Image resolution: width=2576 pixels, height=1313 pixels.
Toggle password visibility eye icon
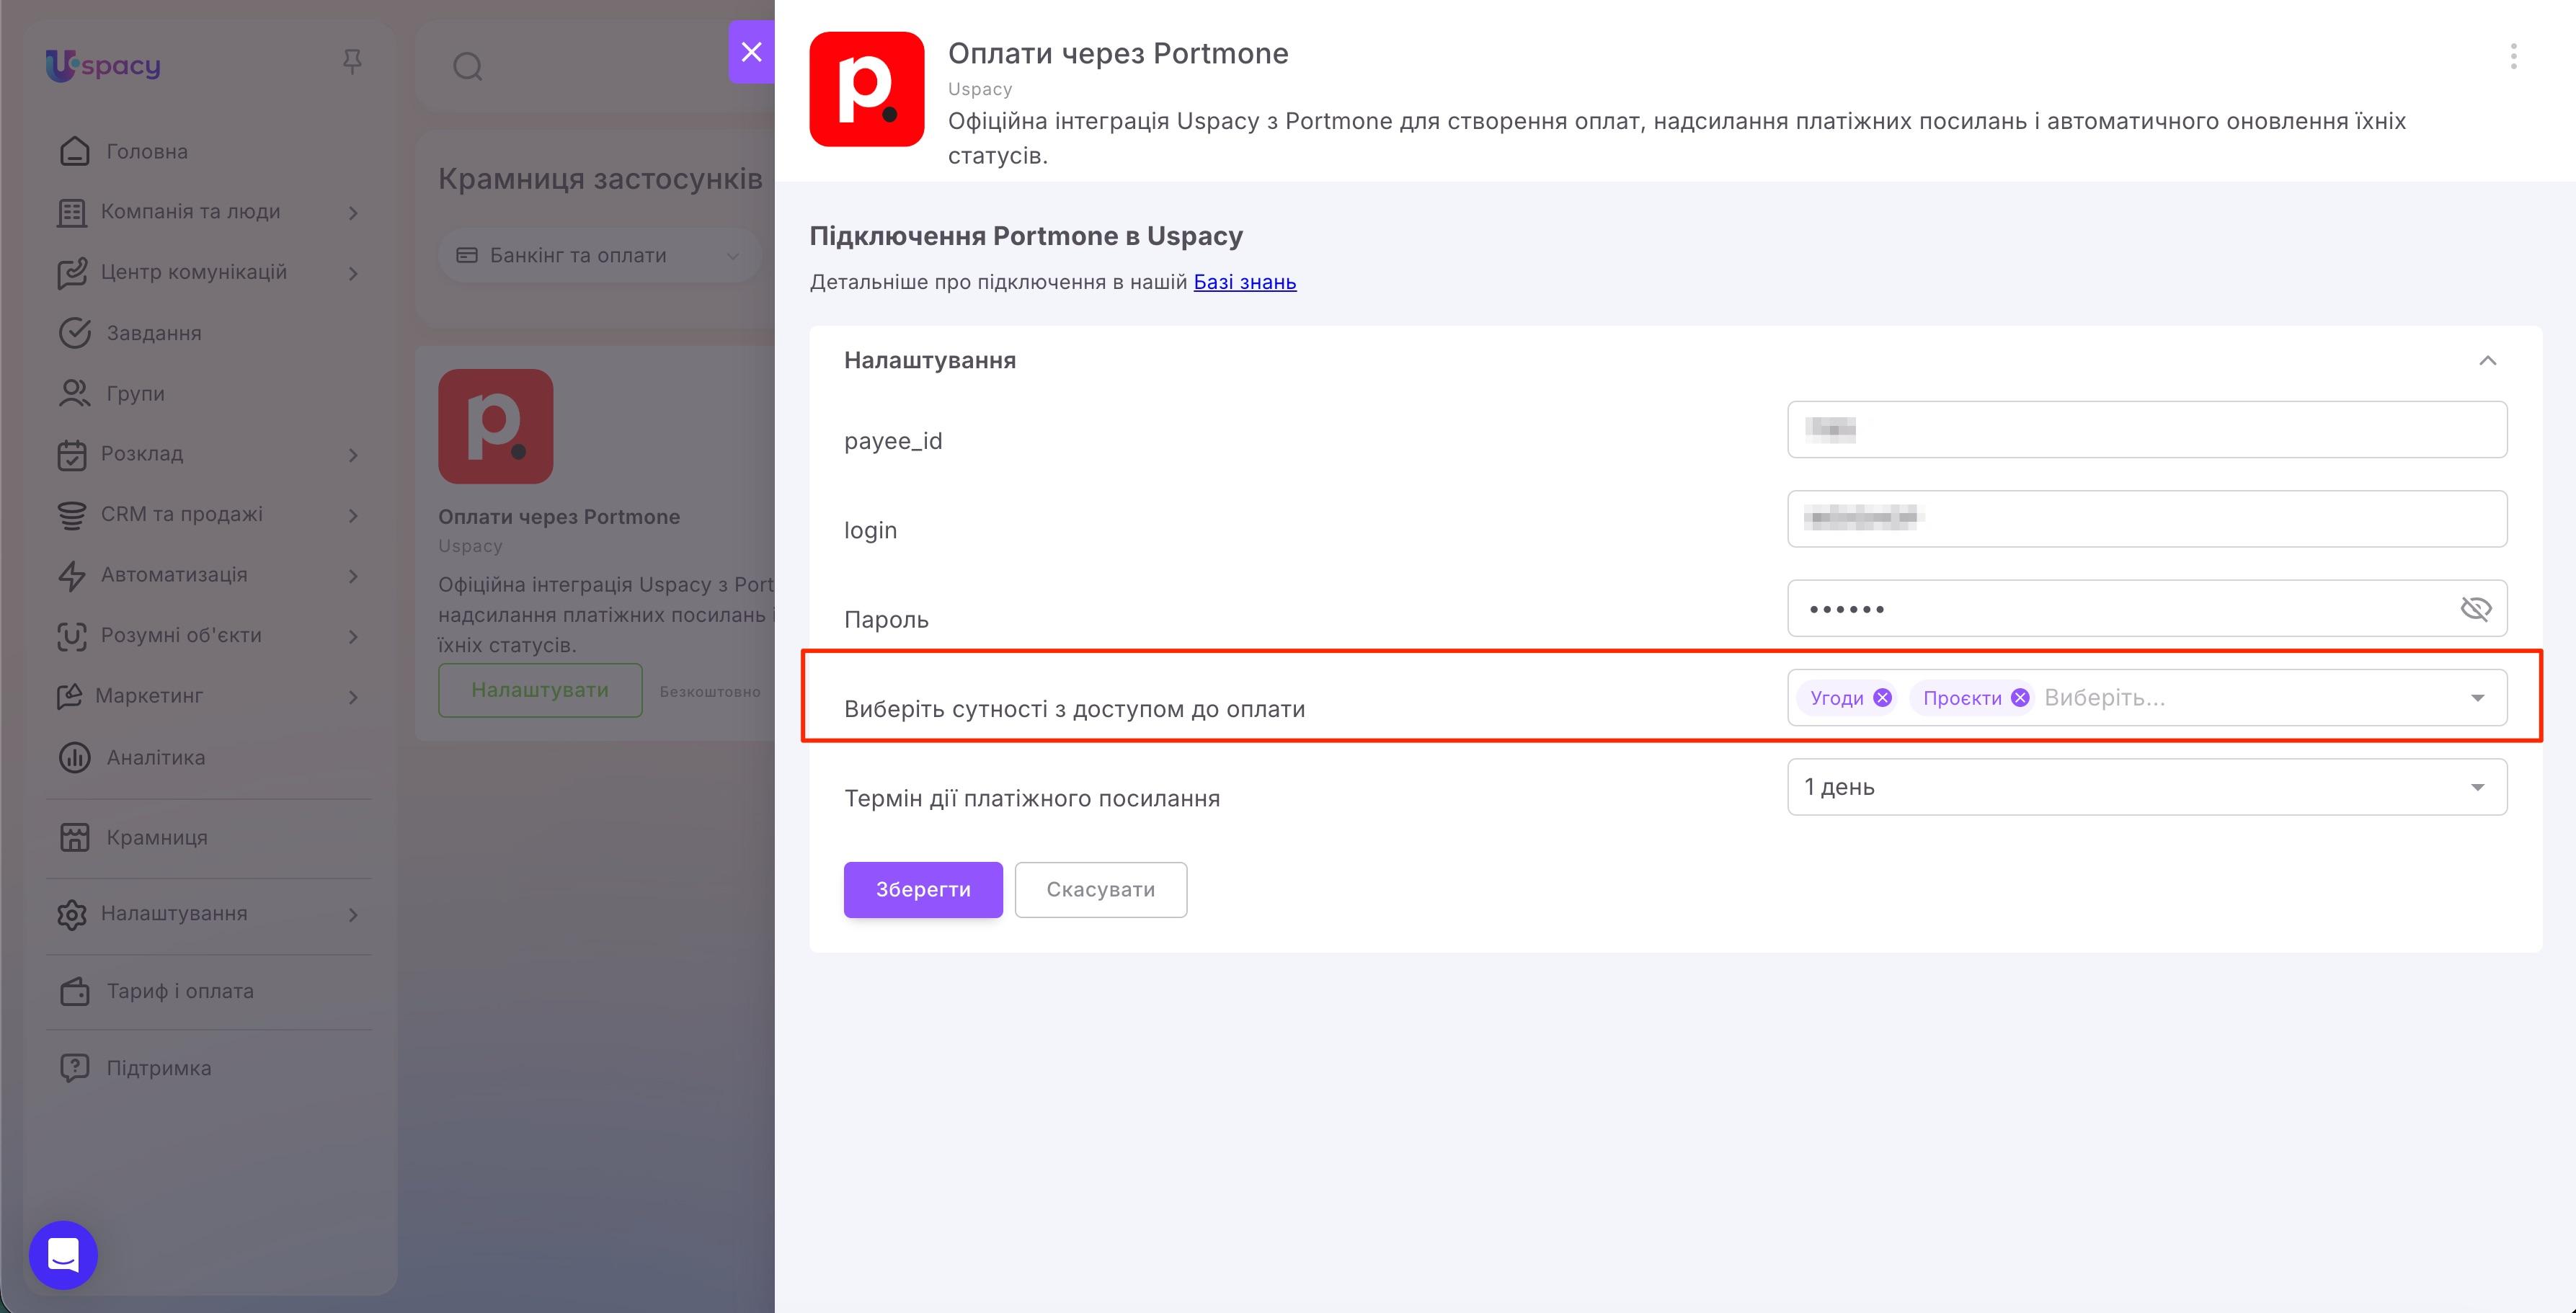tap(2475, 609)
